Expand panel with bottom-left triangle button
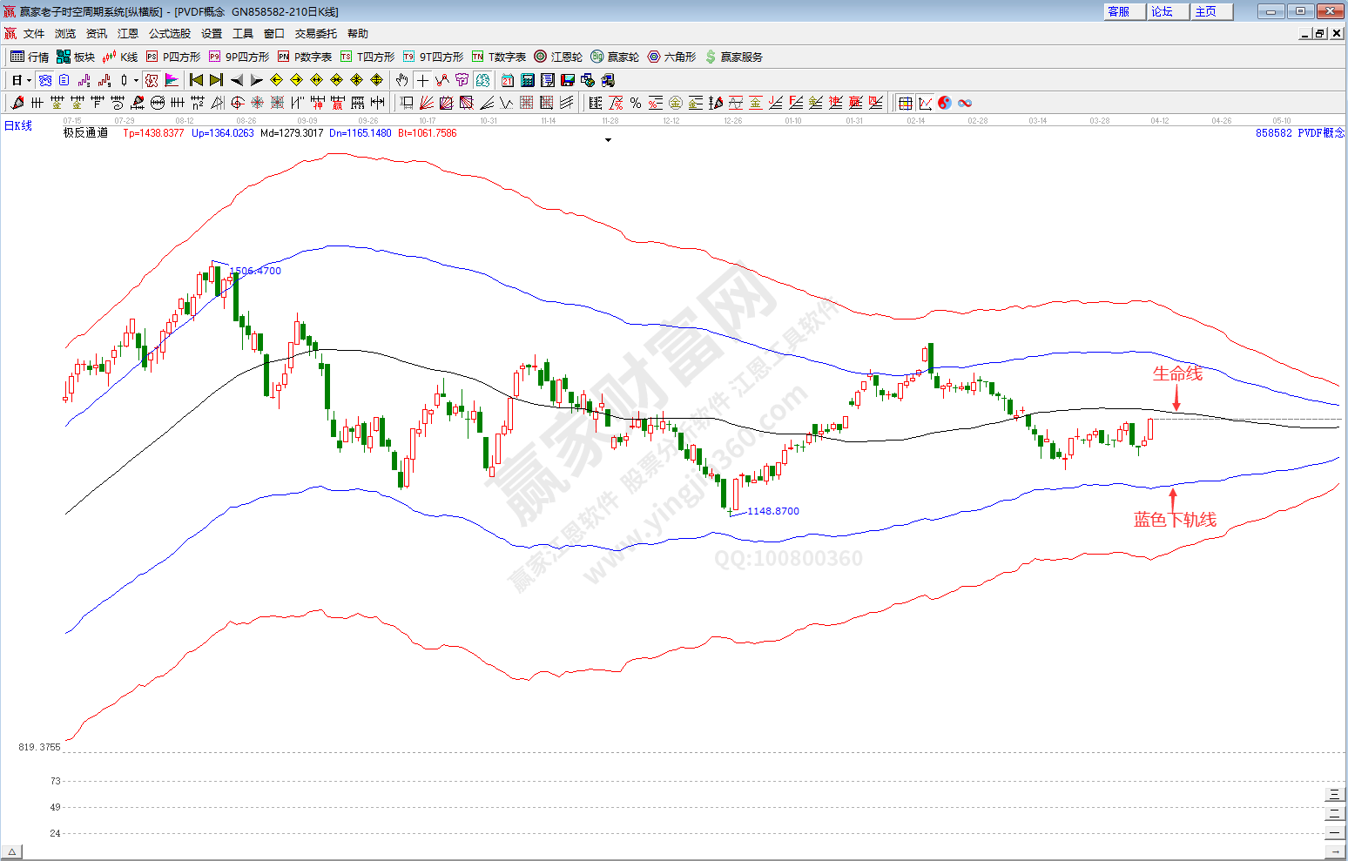The width and height of the screenshot is (1348, 861). (11, 851)
